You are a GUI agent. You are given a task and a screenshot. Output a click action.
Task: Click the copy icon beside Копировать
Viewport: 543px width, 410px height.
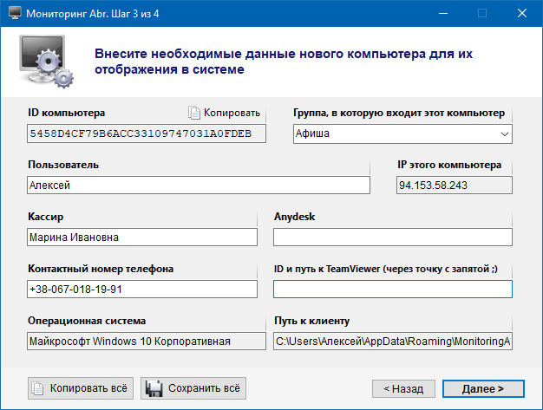194,113
